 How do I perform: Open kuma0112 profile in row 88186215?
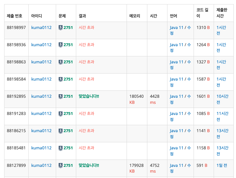coord(41,131)
